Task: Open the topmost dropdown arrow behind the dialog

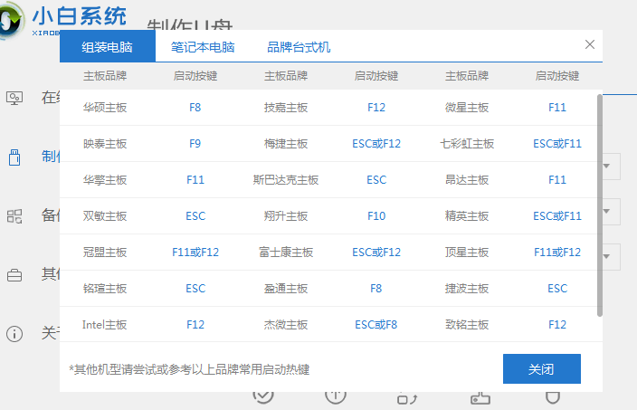Action: (607, 166)
